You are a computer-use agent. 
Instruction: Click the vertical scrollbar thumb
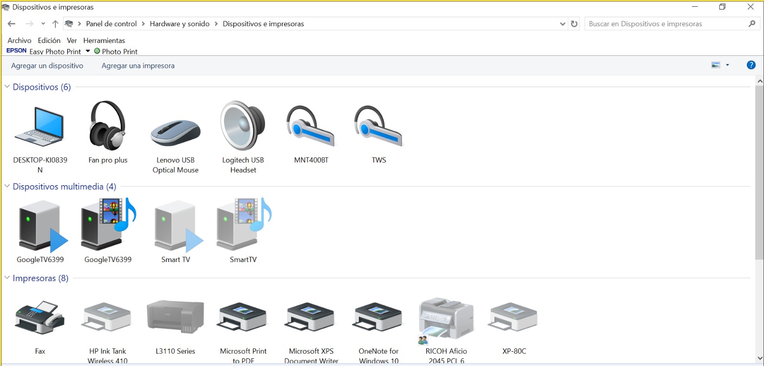tap(759, 173)
